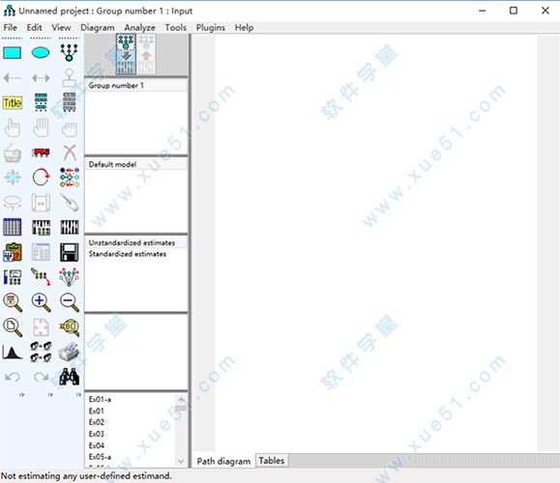Open the Bayesian estimation distribution tool
This screenshot has width=560, height=483.
tap(13, 353)
